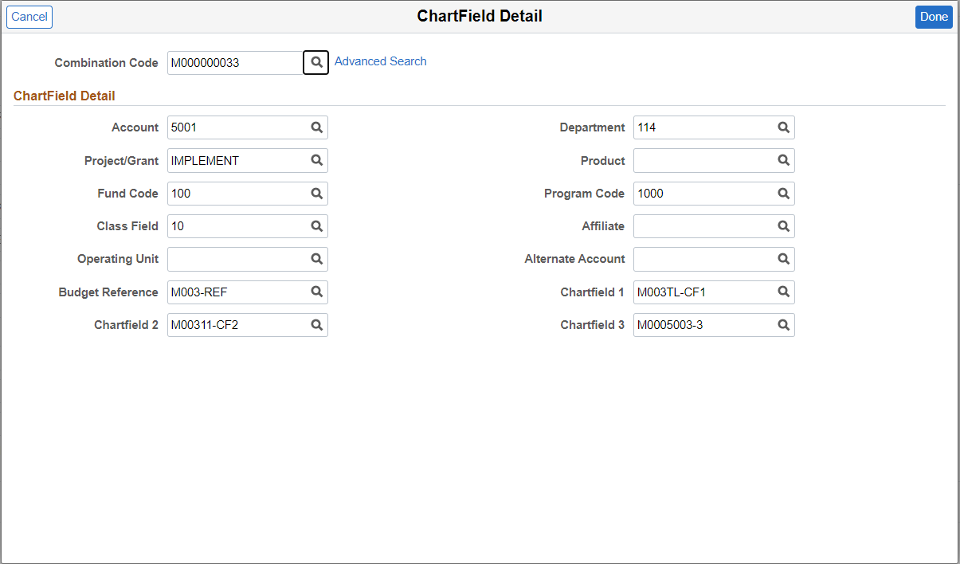Open Alternate Account lookup icon
The height and width of the screenshot is (564, 960).
[x=783, y=259]
